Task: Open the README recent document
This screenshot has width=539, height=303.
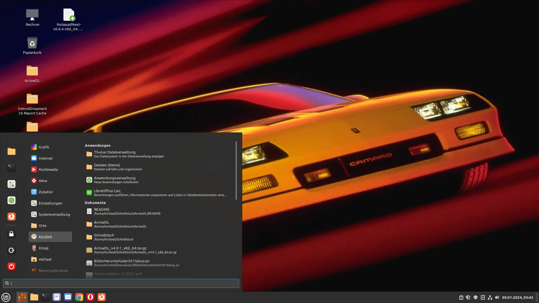Action: (102, 211)
